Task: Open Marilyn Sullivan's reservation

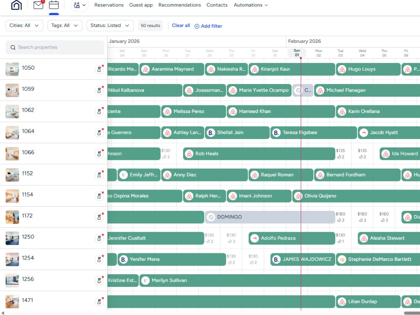Action: pos(280,281)
